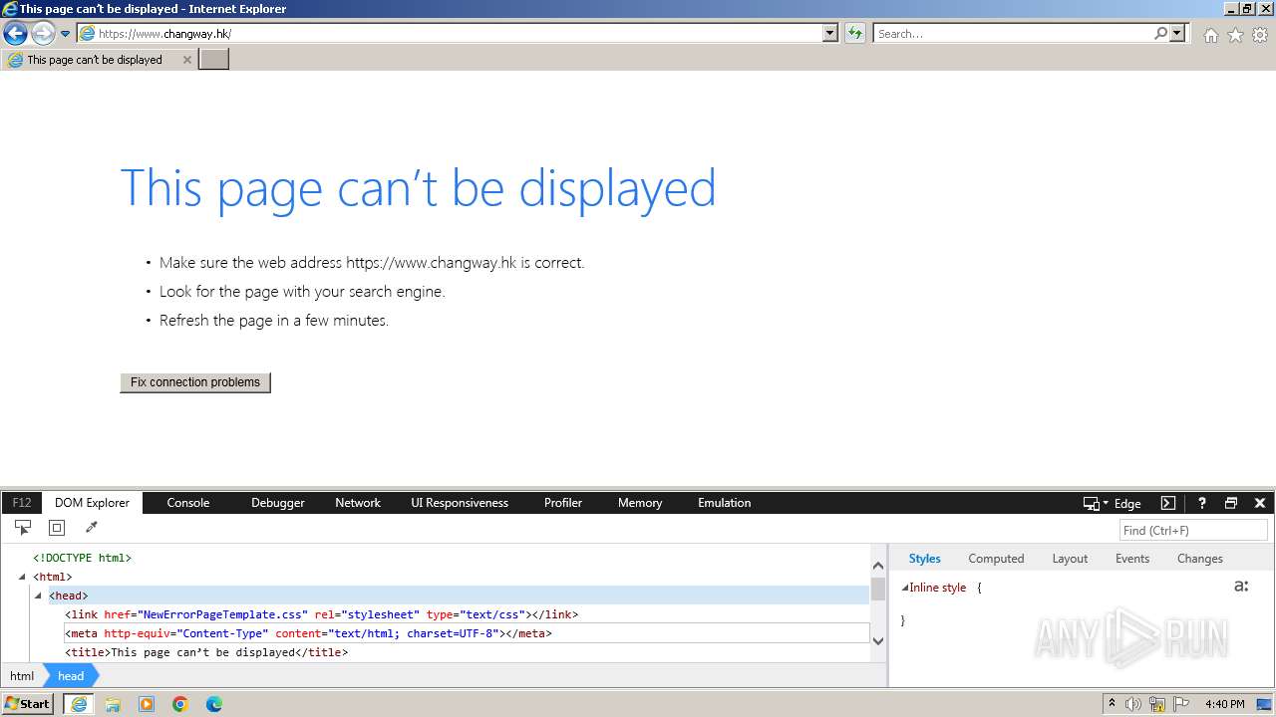
Task: Click DOM tree scrollbar down arrow
Action: 878,640
